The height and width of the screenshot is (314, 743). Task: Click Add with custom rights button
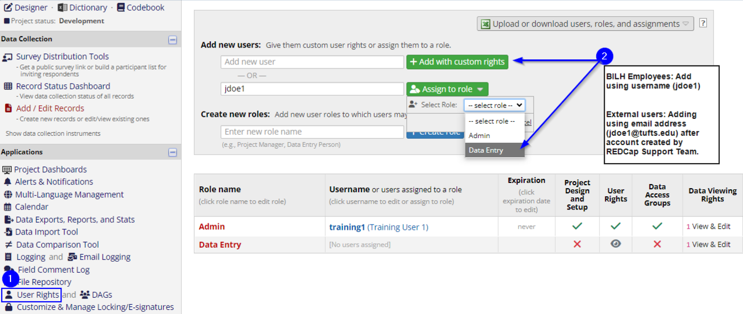coord(457,62)
